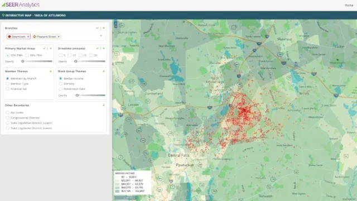Zoom out on the map with the minus button
Image resolution: width=357 pixels, height=201 pixels.
(115, 26)
